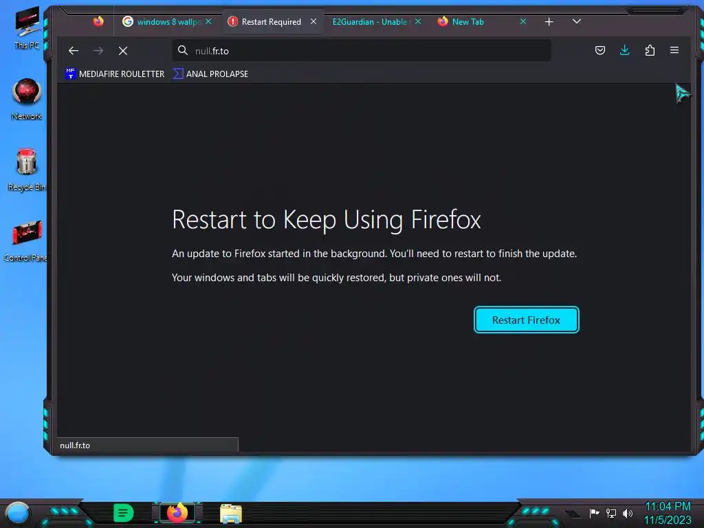Open the MEDIAFIRE ROULETTER bookmark
The height and width of the screenshot is (528, 704).
(115, 74)
